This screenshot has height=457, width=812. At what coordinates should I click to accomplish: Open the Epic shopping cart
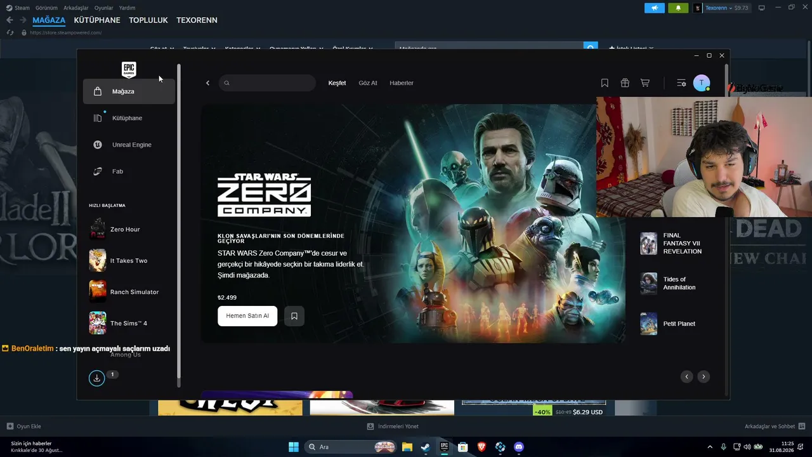(x=645, y=83)
